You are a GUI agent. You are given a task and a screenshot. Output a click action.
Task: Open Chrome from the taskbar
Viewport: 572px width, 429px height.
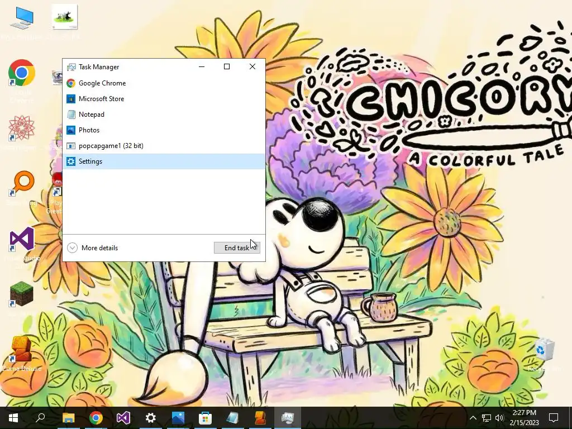(x=96, y=418)
